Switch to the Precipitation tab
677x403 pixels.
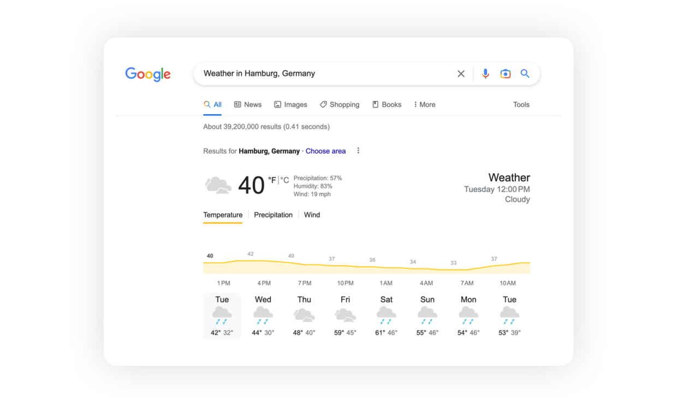pos(273,215)
